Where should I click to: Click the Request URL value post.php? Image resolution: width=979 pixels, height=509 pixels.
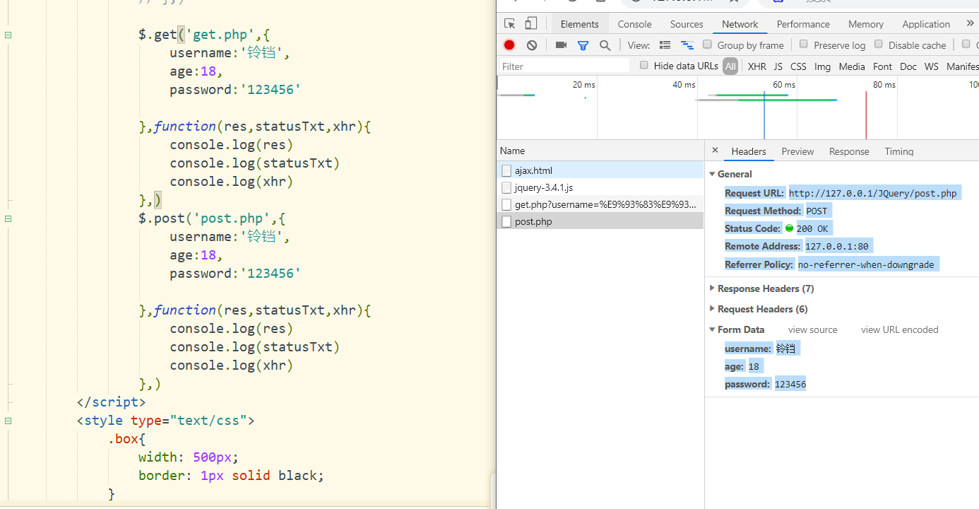click(x=873, y=193)
